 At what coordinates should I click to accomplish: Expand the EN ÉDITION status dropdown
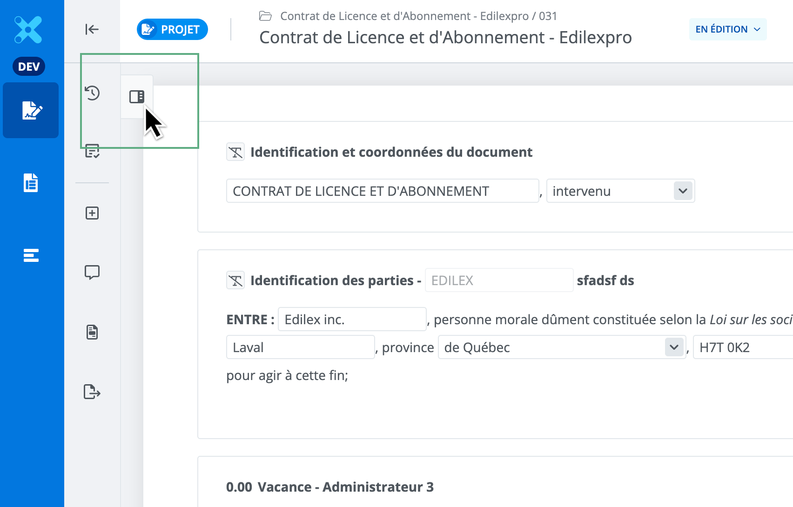pyautogui.click(x=727, y=29)
